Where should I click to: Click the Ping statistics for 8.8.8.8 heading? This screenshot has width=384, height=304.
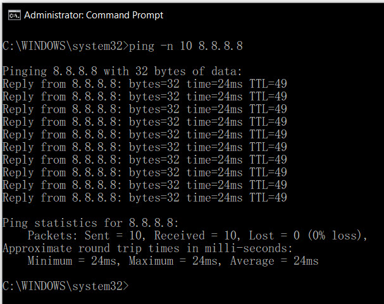click(x=90, y=223)
